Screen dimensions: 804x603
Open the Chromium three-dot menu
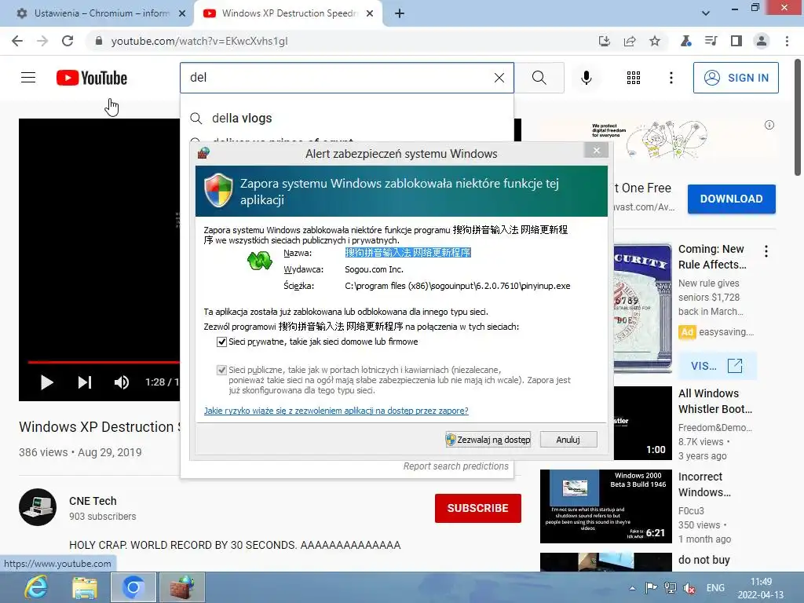pyautogui.click(x=787, y=41)
